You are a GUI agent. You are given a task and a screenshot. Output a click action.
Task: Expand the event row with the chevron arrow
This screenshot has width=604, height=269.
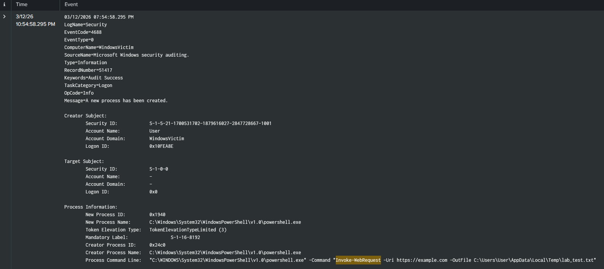[x=5, y=17]
